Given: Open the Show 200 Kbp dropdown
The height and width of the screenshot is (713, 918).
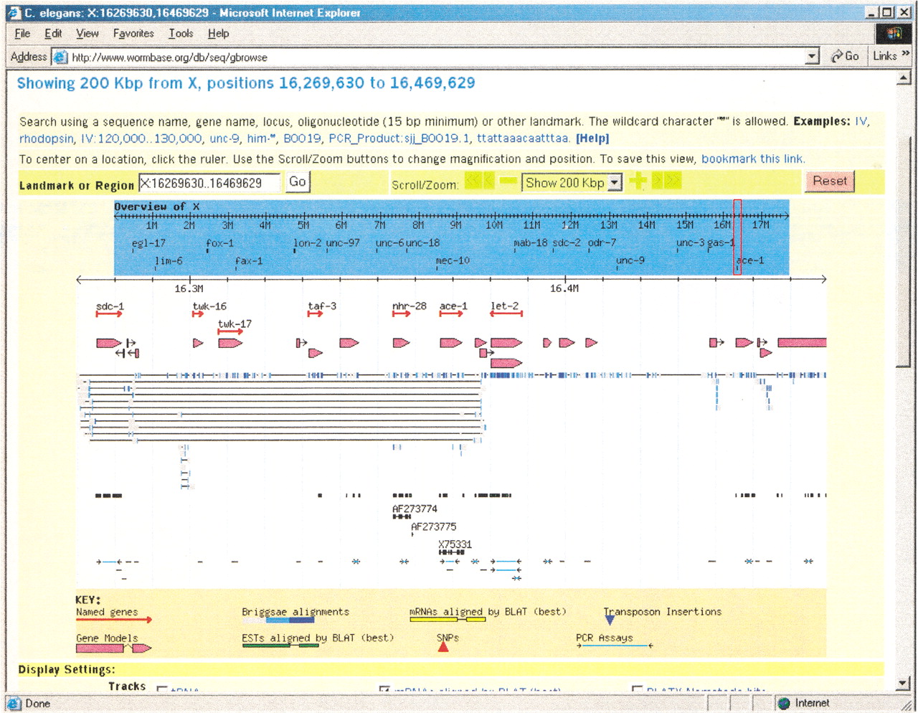Looking at the screenshot, I should click(615, 183).
